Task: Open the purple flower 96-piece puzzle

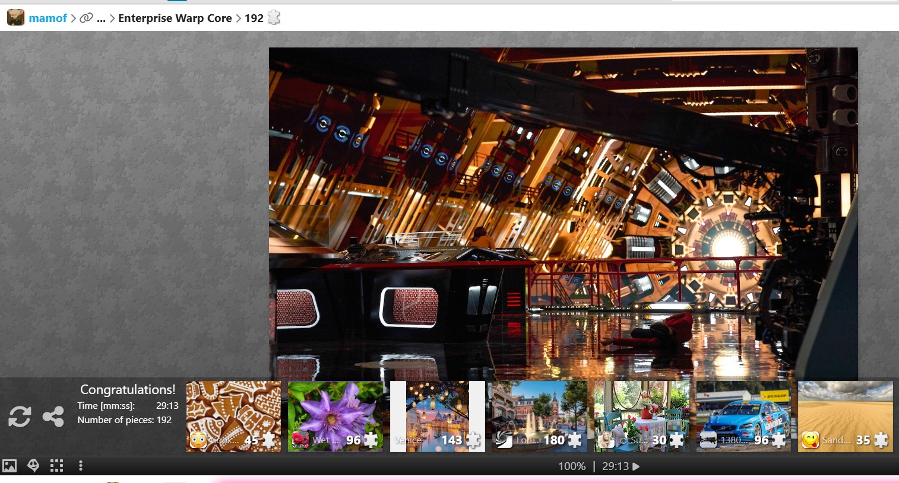Action: [x=335, y=416]
